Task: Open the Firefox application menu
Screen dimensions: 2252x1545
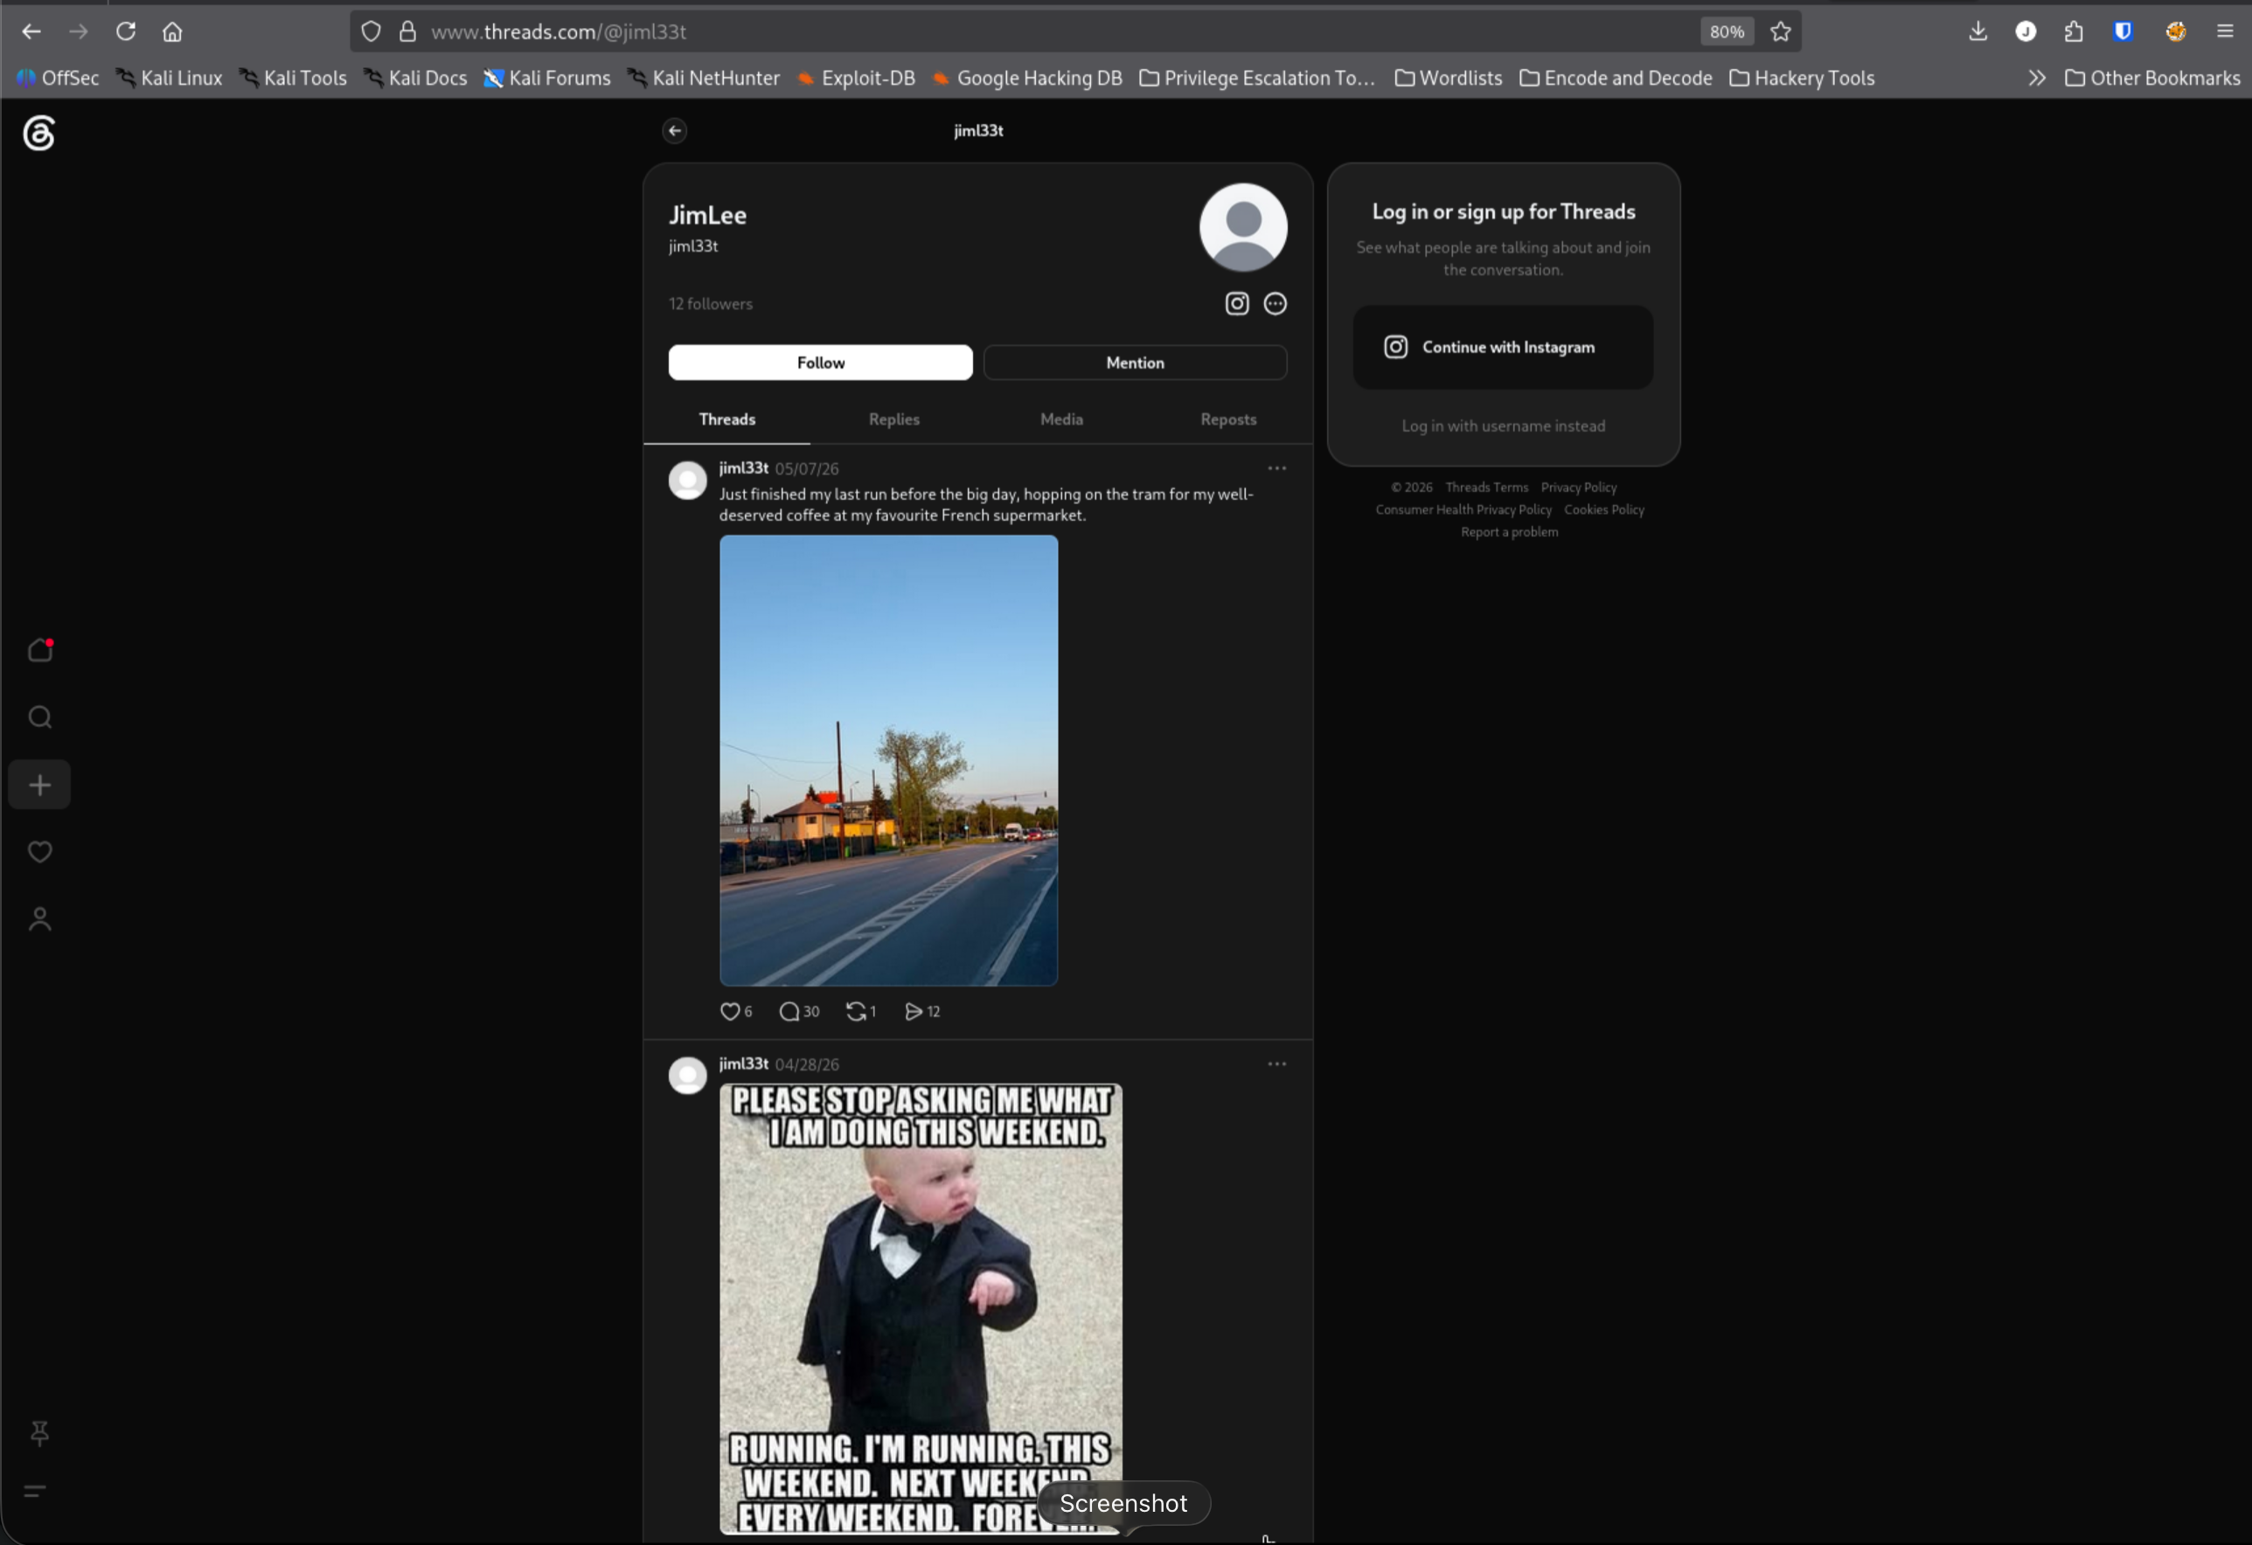Action: tap(2225, 32)
